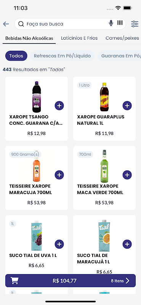Add Suco Tial de Maracujá to cart
The width and height of the screenshot is (141, 305).
coord(127,244)
